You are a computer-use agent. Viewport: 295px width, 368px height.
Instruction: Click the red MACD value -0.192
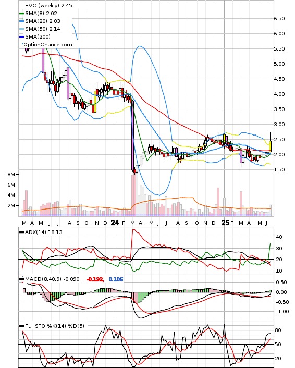point(95,279)
